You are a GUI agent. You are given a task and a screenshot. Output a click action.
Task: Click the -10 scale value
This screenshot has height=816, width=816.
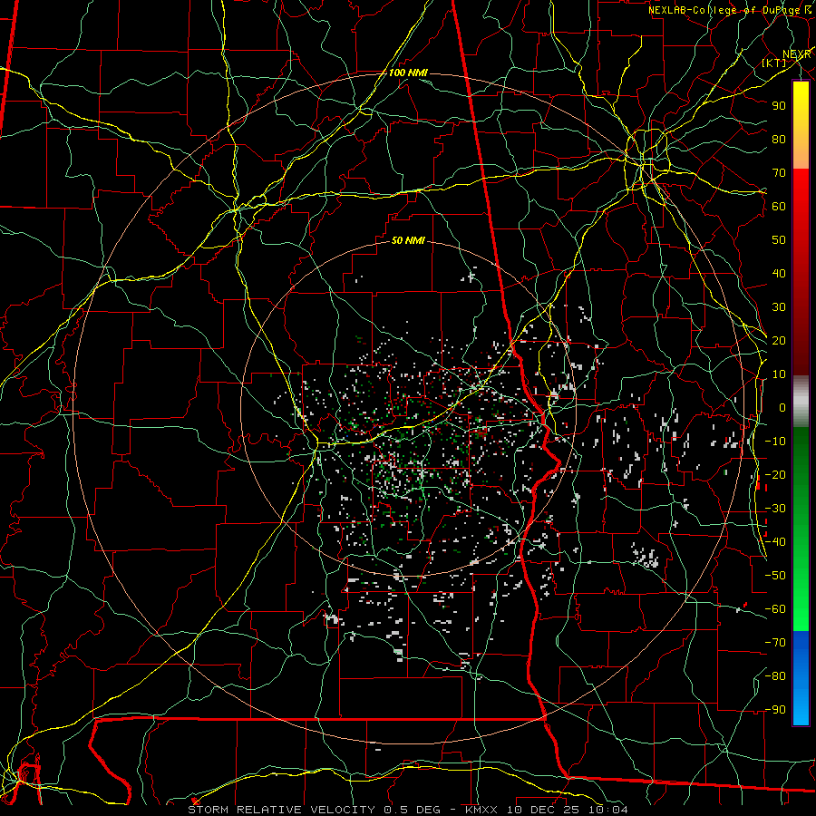775,442
